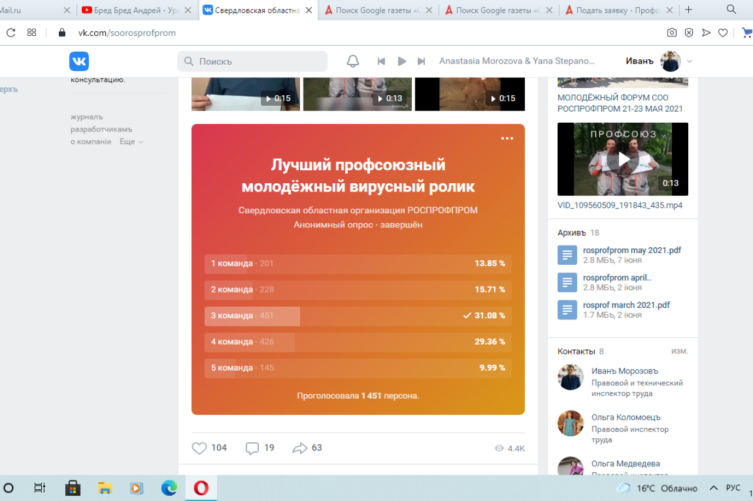This screenshot has width=753, height=501.
Task: Open МОЛОДЁЖНЫЙ ФОРУМ СОО РОСПРОФПРОМ video title
Action: 620,103
